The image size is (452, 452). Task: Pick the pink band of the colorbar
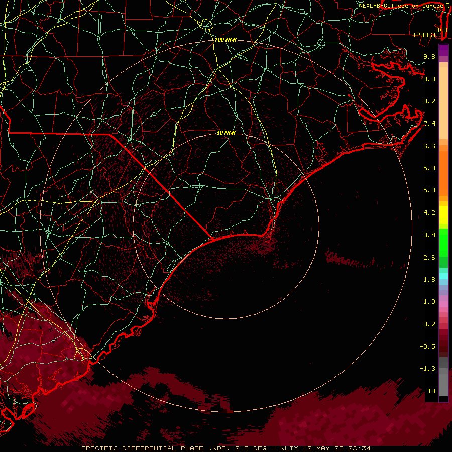pyautogui.click(x=443, y=304)
